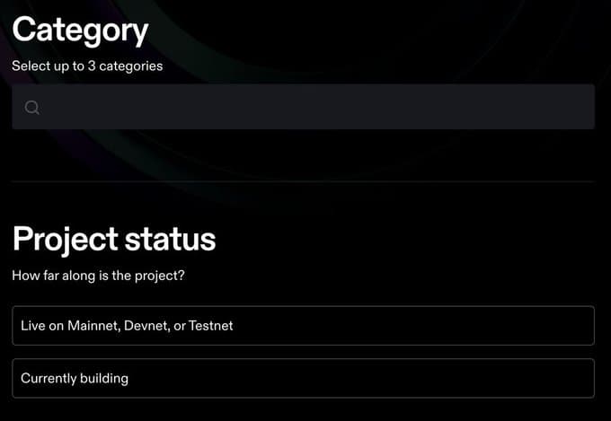The image size is (611, 421).
Task: Click "How far along is the project?" text
Action: pyautogui.click(x=98, y=275)
